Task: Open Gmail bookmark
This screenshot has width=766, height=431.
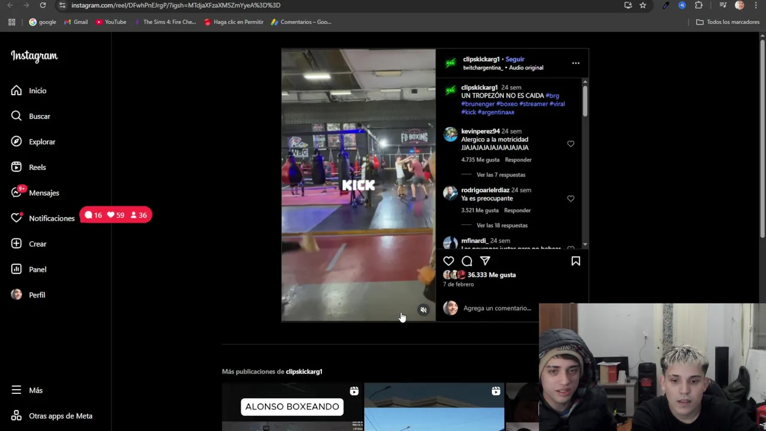Action: [x=76, y=22]
